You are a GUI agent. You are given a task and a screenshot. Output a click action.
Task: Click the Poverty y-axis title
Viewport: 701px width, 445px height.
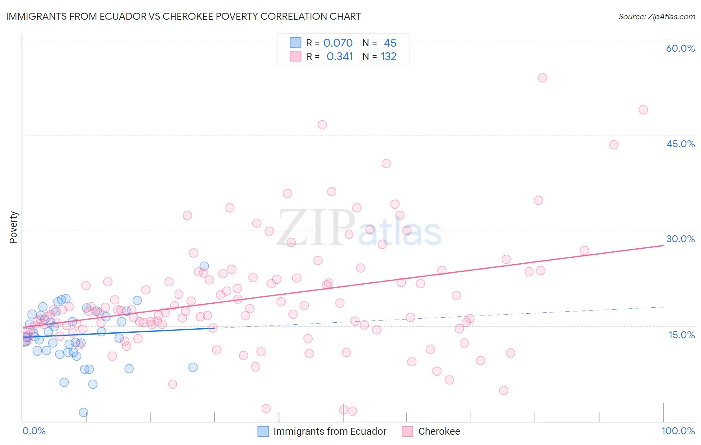[13, 227]
